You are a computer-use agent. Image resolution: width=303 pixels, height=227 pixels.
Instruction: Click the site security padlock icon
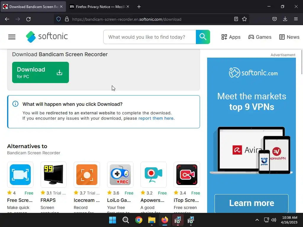pyautogui.click(x=67, y=19)
